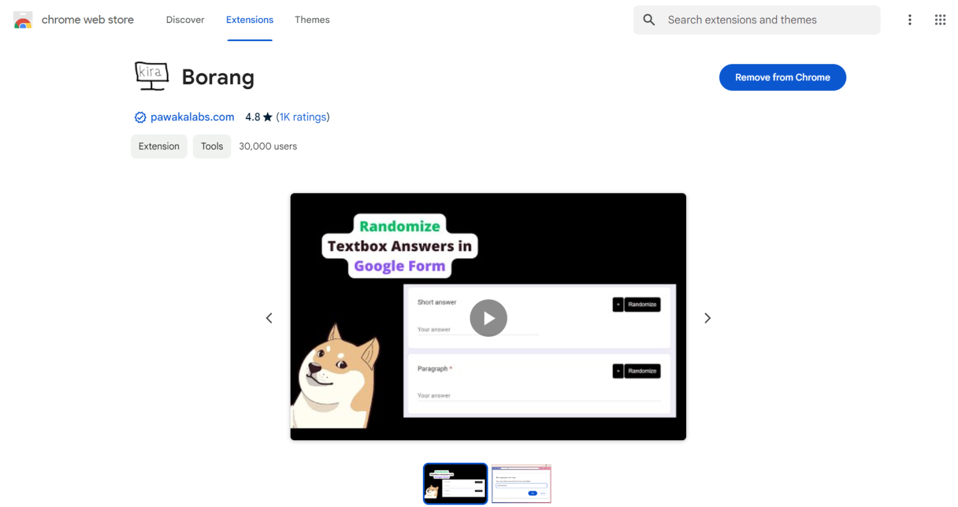958x507 pixels.
Task: Go to previous screenshot with left chevron
Action: (x=269, y=318)
